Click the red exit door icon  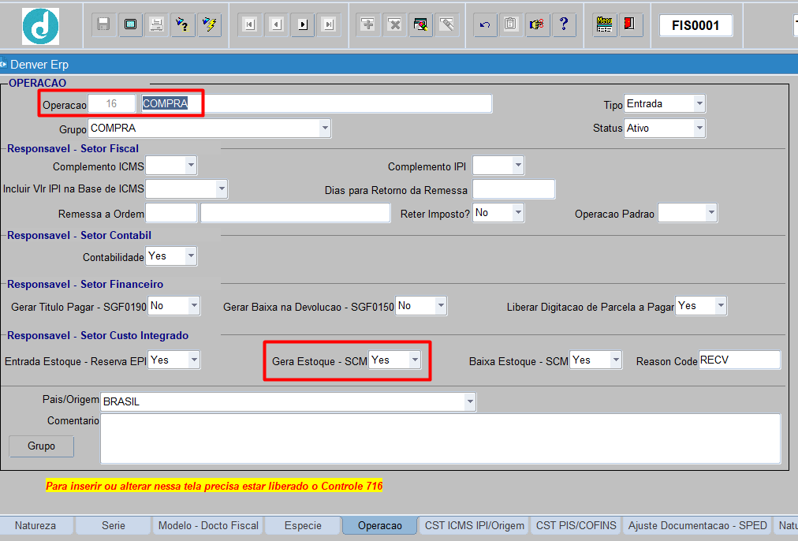point(630,24)
